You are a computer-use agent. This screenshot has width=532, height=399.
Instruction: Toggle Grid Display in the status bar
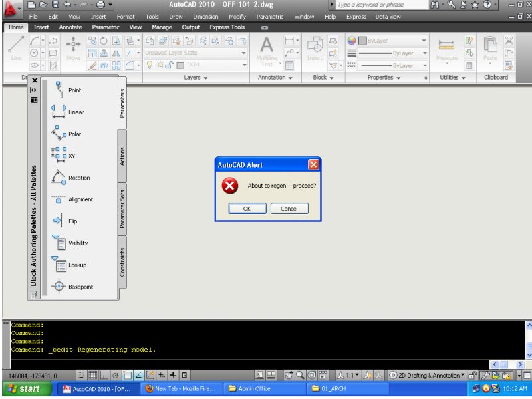point(92,375)
